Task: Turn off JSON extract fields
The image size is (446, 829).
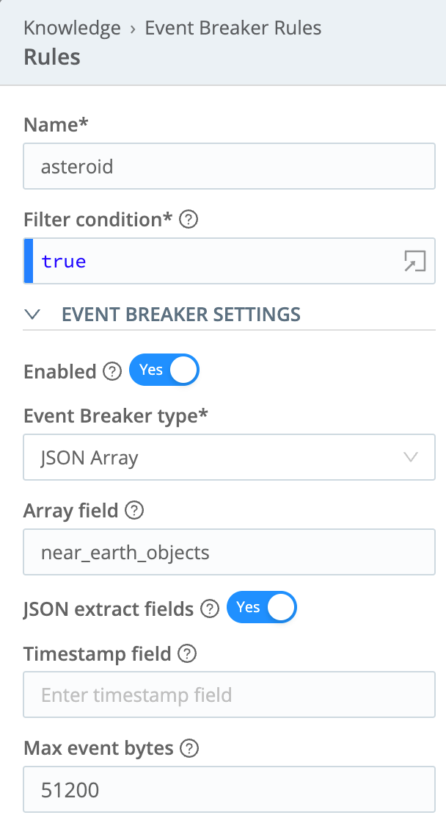Action: click(x=261, y=608)
